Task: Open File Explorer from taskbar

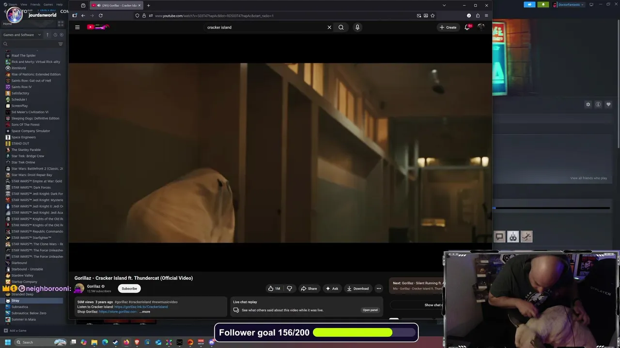Action: tap(94, 342)
